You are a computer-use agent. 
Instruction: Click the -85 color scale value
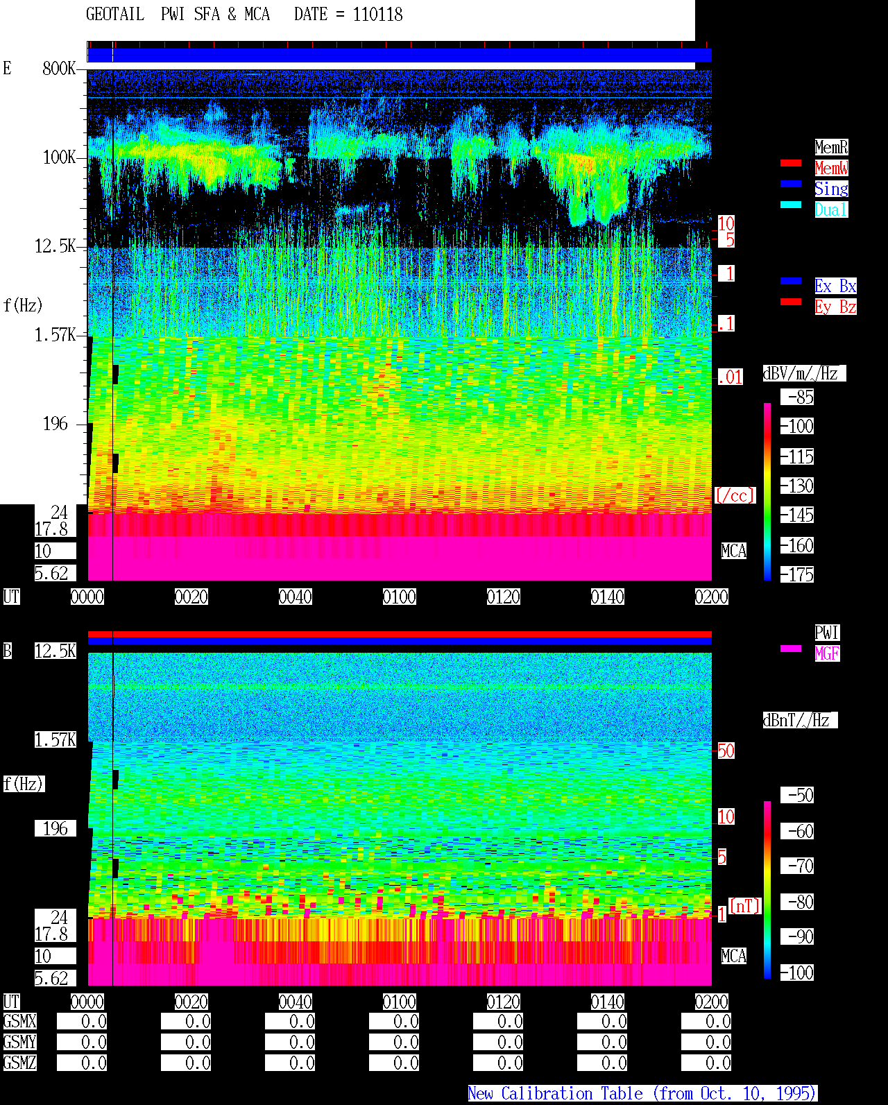point(797,397)
